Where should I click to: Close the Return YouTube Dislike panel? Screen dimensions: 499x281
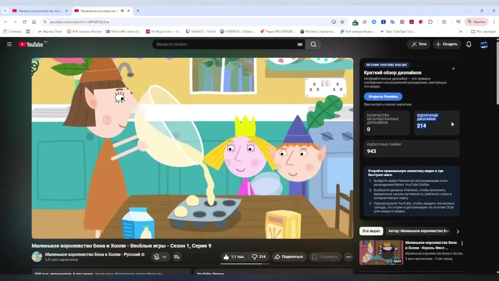click(x=453, y=69)
